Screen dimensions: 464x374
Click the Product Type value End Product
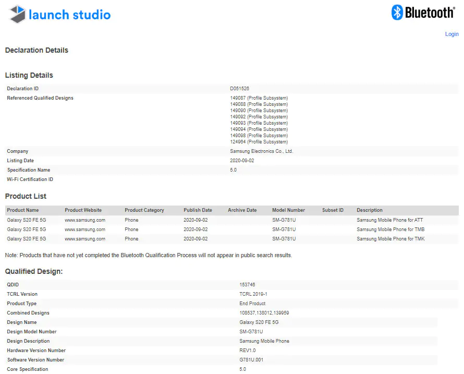tap(252, 304)
